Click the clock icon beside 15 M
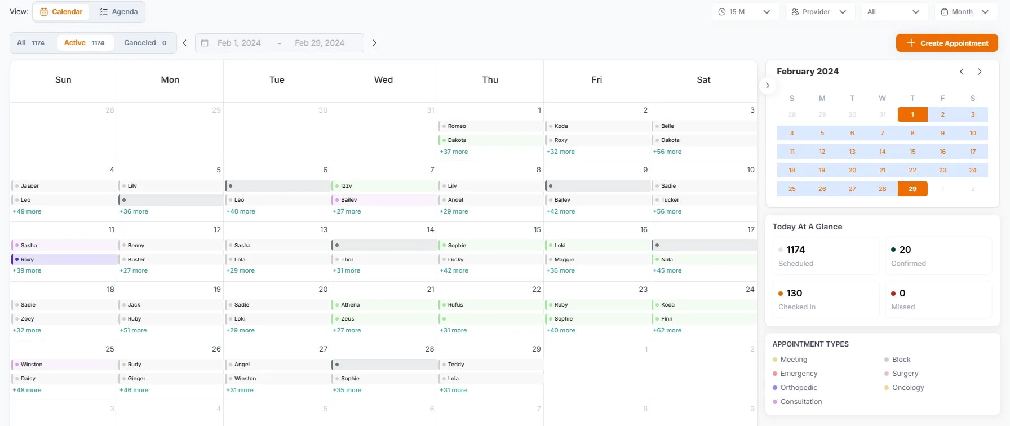The image size is (1010, 426). point(722,12)
